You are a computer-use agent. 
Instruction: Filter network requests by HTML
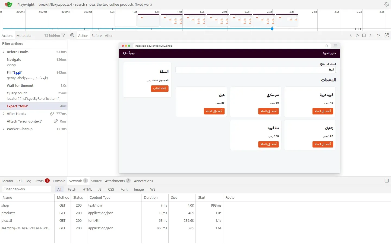87,189
